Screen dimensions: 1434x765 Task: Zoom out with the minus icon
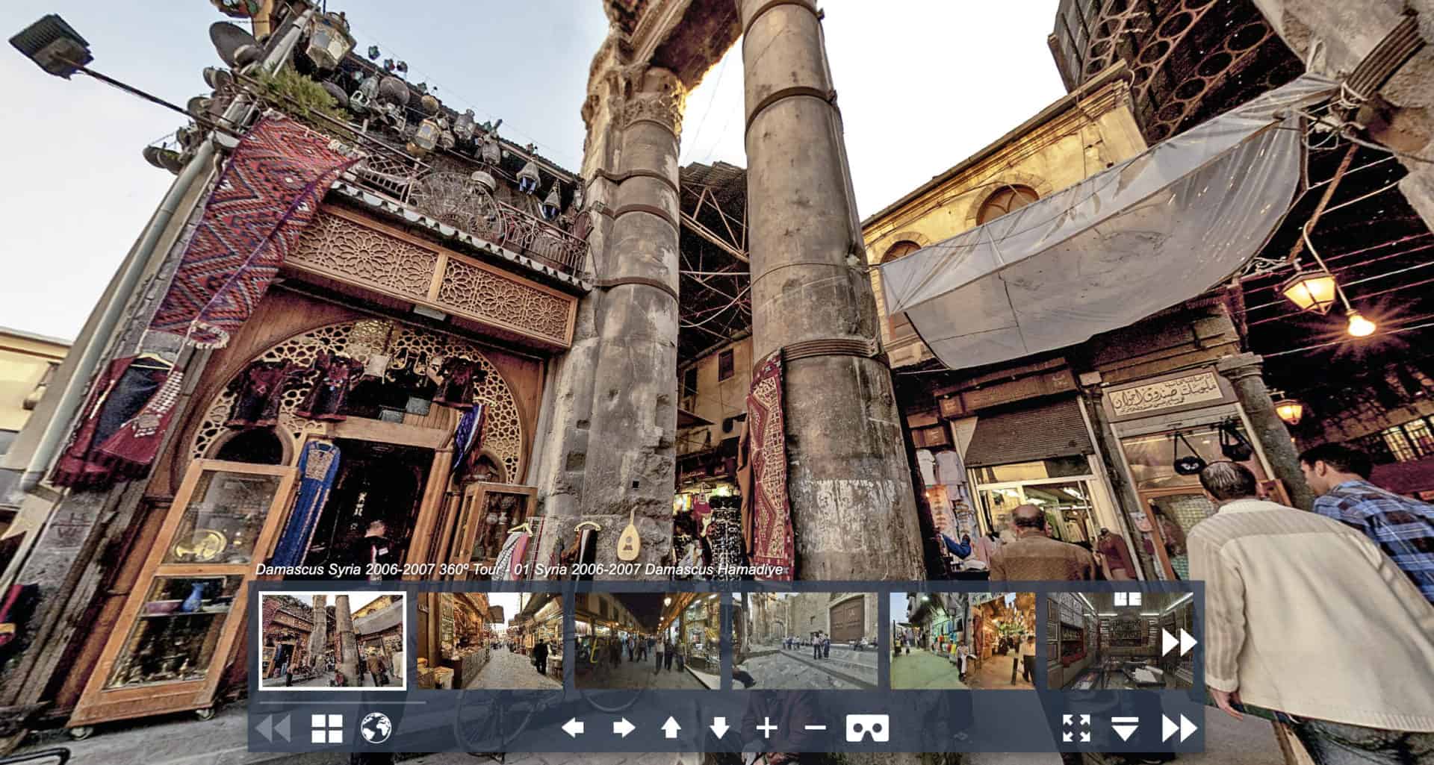point(816,728)
